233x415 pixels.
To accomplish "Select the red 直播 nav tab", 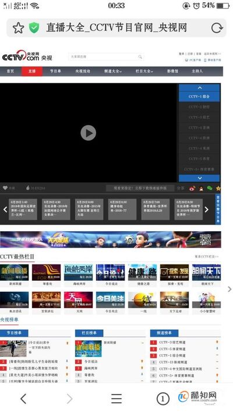I will point(32,71).
